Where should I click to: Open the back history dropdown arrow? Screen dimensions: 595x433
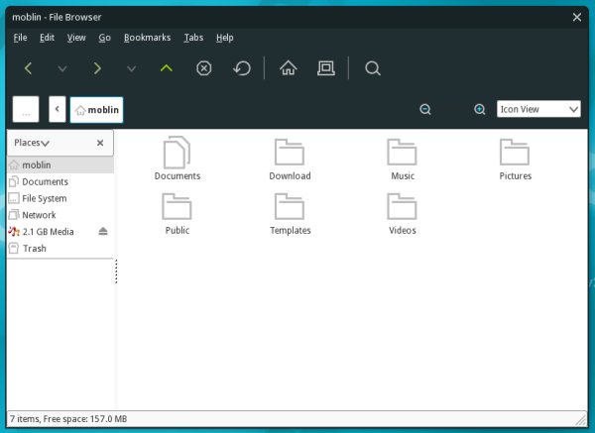[x=62, y=68]
